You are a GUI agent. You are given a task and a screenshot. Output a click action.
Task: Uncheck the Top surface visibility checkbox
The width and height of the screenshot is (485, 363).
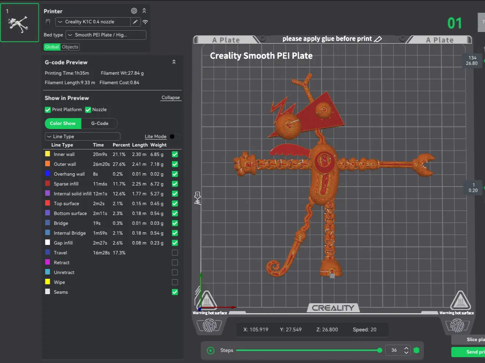(175, 204)
